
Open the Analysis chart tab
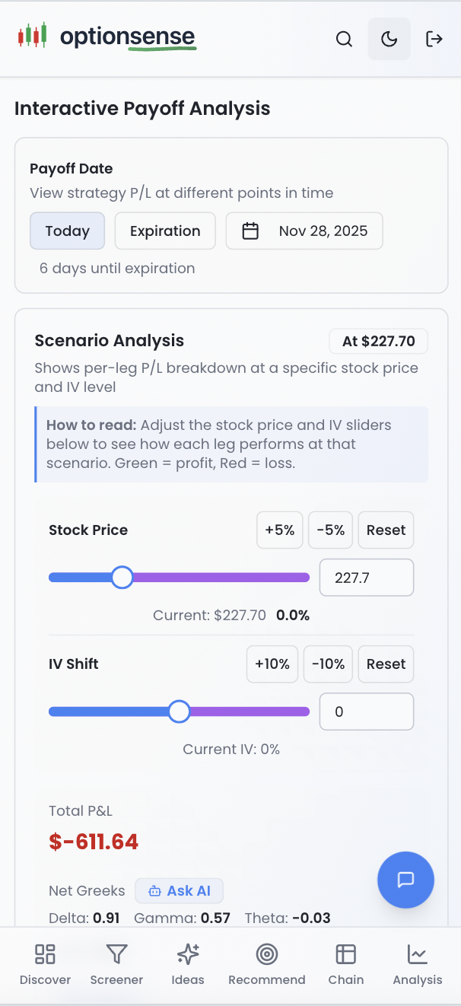(417, 964)
